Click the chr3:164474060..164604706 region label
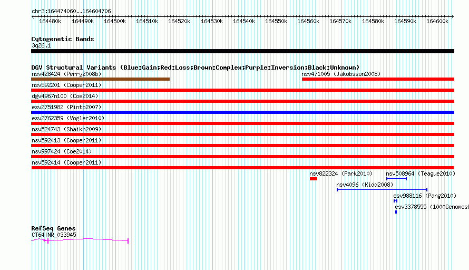469x270 pixels. tap(71, 11)
